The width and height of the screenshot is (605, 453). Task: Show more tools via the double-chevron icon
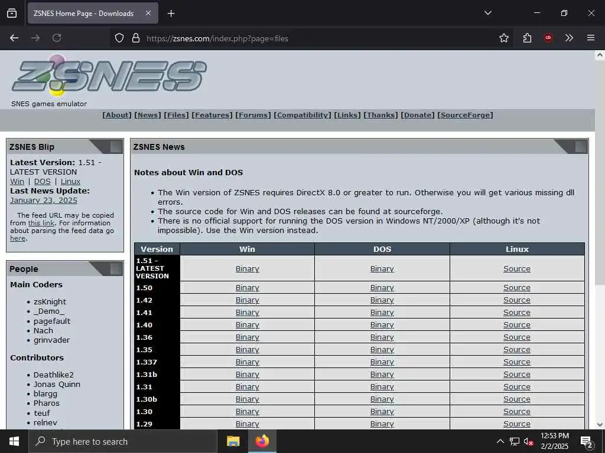coord(569,38)
